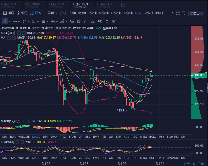Add a new trading pair tab

[x=123, y=5]
